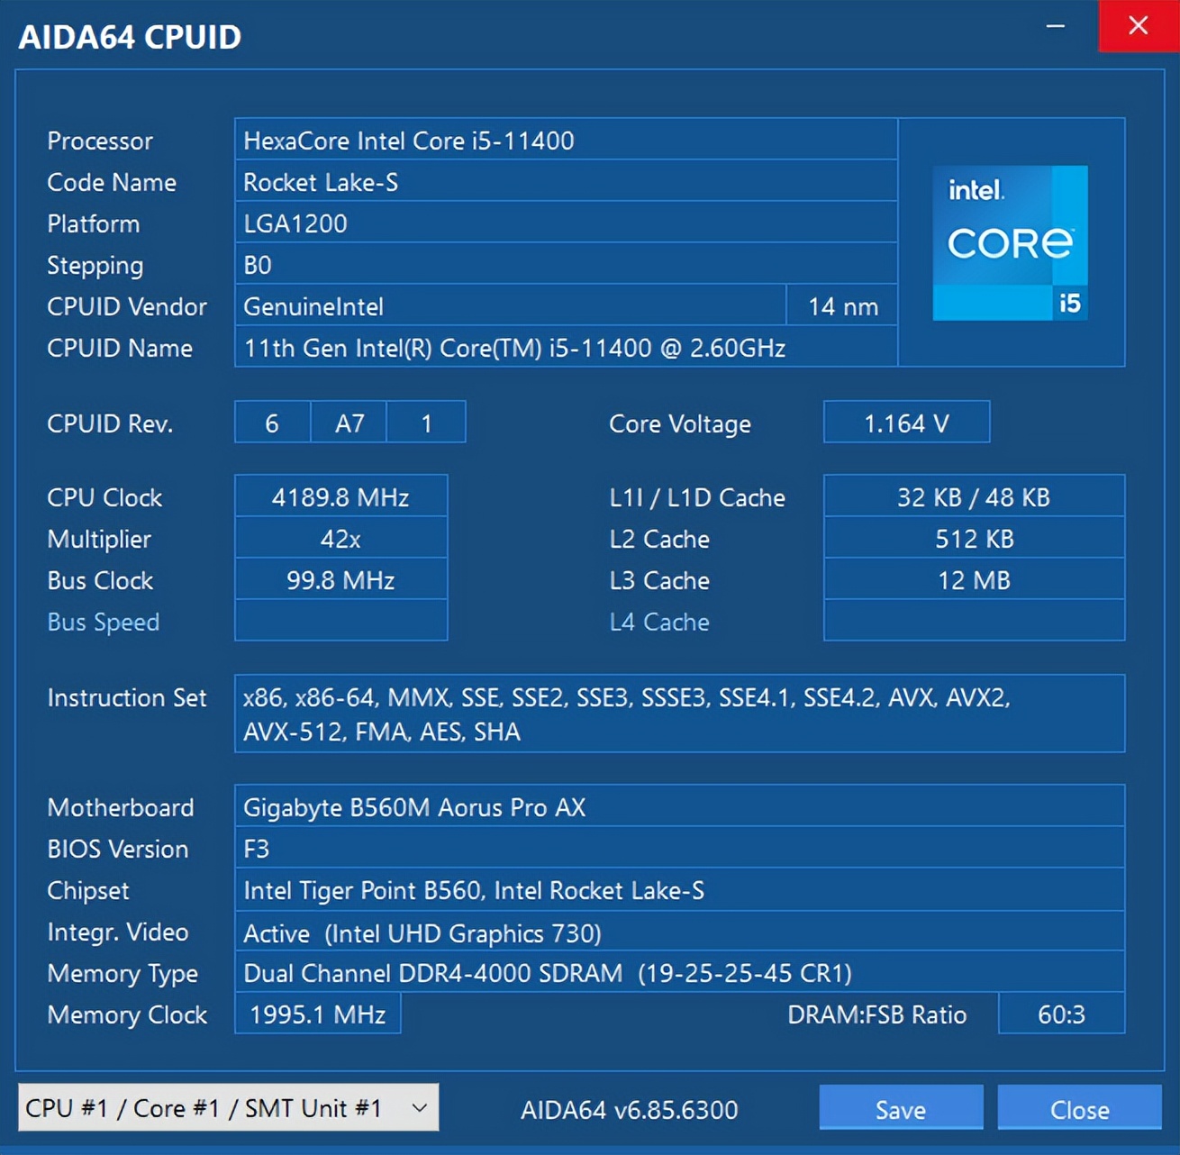The width and height of the screenshot is (1180, 1155).
Task: Click the Multiplier value 42x
Action: tap(340, 538)
